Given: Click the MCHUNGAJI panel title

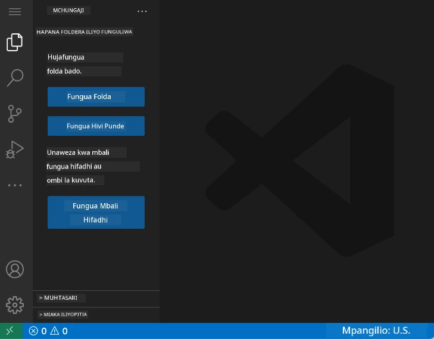Looking at the screenshot, I should 68,11.
